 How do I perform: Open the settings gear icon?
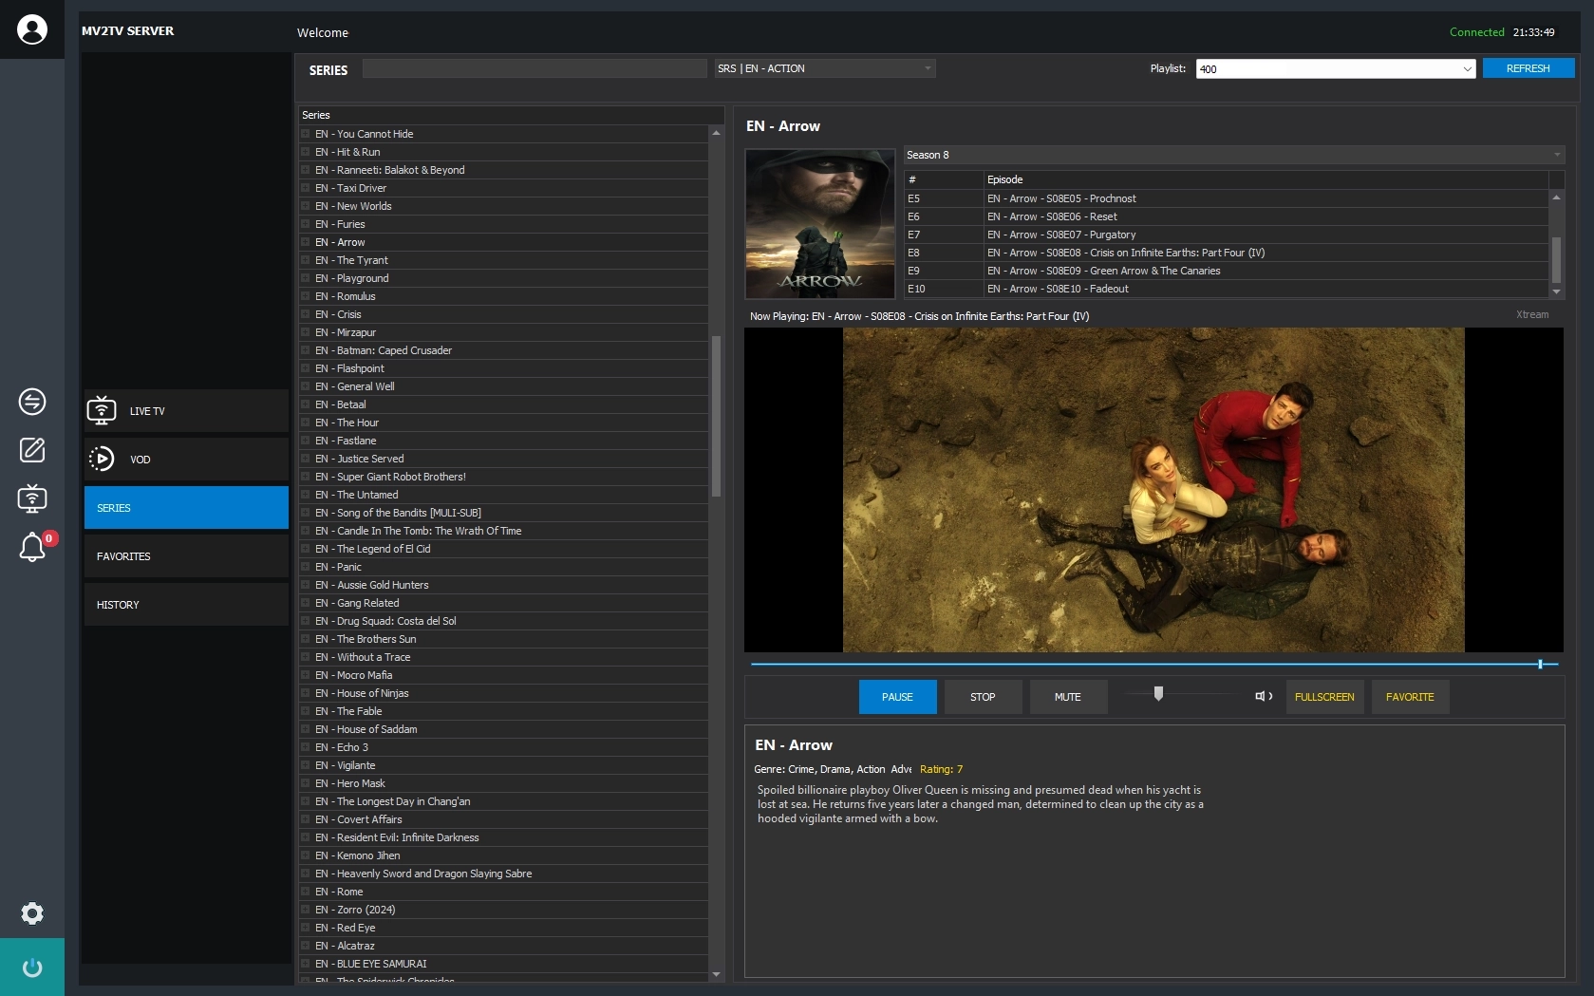[x=32, y=913]
